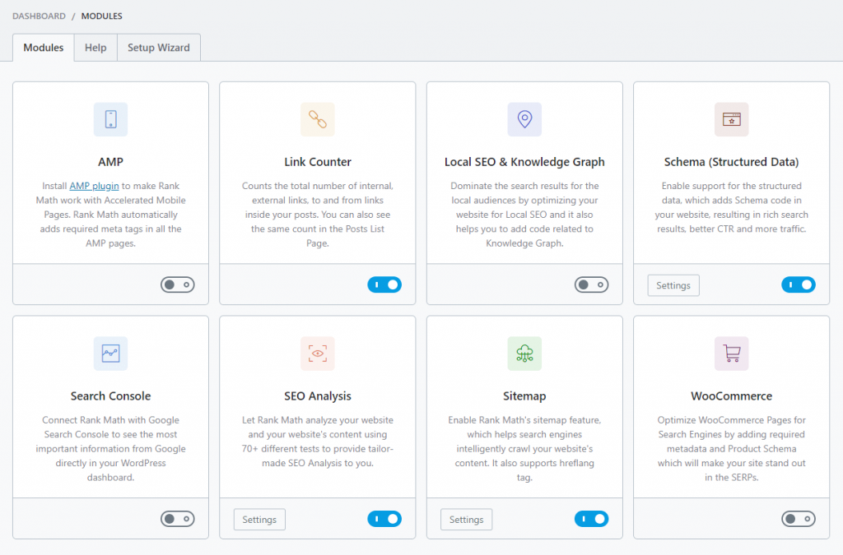The height and width of the screenshot is (555, 843).
Task: Click the AMP mobile phone icon
Action: [x=111, y=119]
